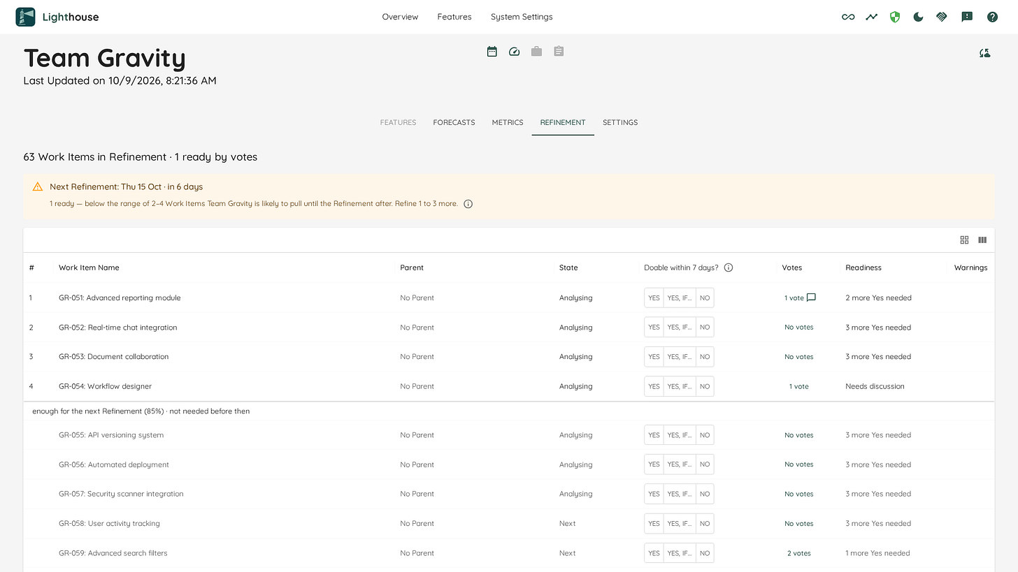Open the 2 votes link for GR-059
The height and width of the screenshot is (572, 1018).
pos(799,553)
